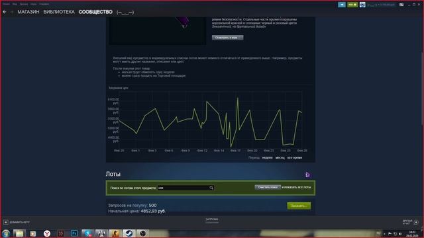Open ДРУЗЬЯ И ЧАТ label
The width and height of the screenshot is (424, 238).
[407, 222]
